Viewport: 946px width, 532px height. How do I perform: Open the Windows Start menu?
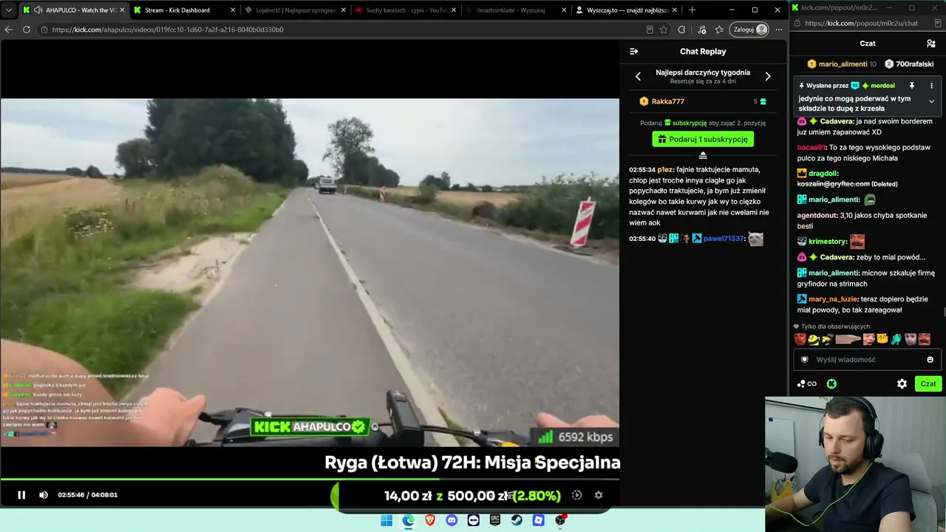click(387, 520)
